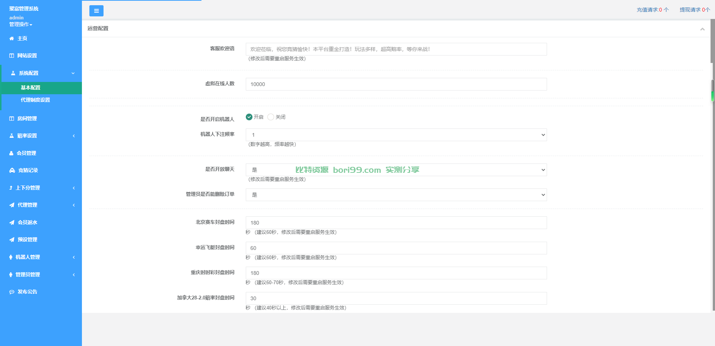
Task: Select 代理制度设置 submenu item
Action: [x=42, y=100]
